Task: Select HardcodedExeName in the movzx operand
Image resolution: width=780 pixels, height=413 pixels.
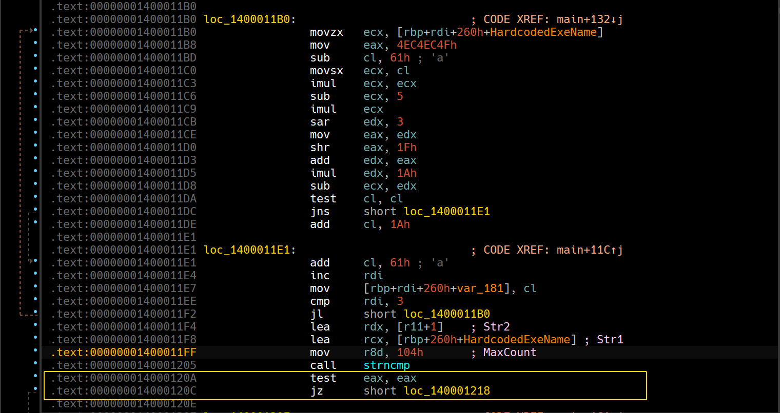Action: [x=543, y=32]
